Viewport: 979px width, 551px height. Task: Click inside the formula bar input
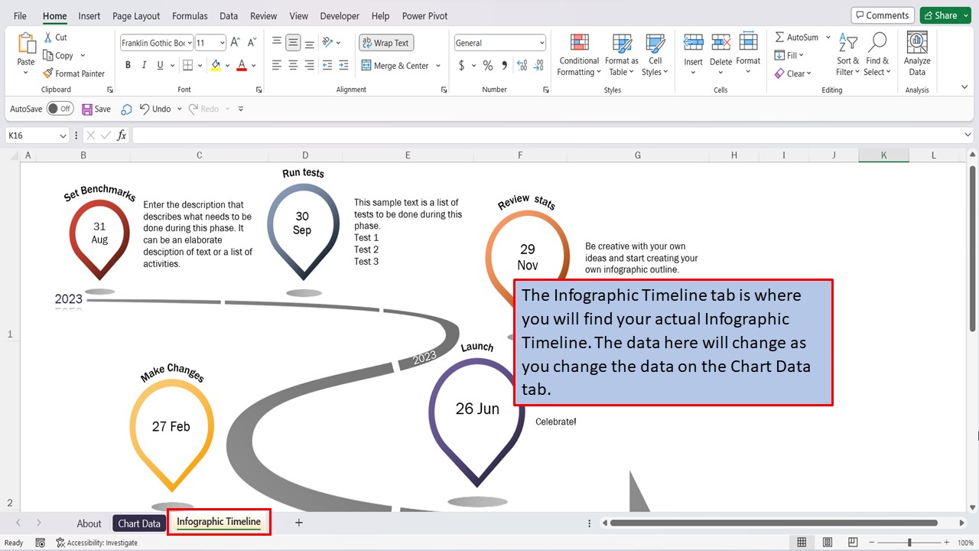(535, 135)
